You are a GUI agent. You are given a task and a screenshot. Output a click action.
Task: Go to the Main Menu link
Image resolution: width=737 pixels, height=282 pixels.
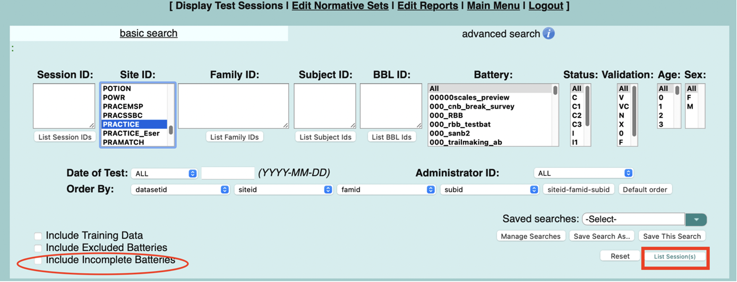[x=494, y=6]
